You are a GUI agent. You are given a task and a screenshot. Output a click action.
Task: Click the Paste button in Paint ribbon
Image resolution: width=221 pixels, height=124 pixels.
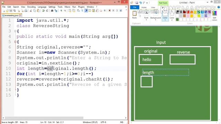click(134, 15)
